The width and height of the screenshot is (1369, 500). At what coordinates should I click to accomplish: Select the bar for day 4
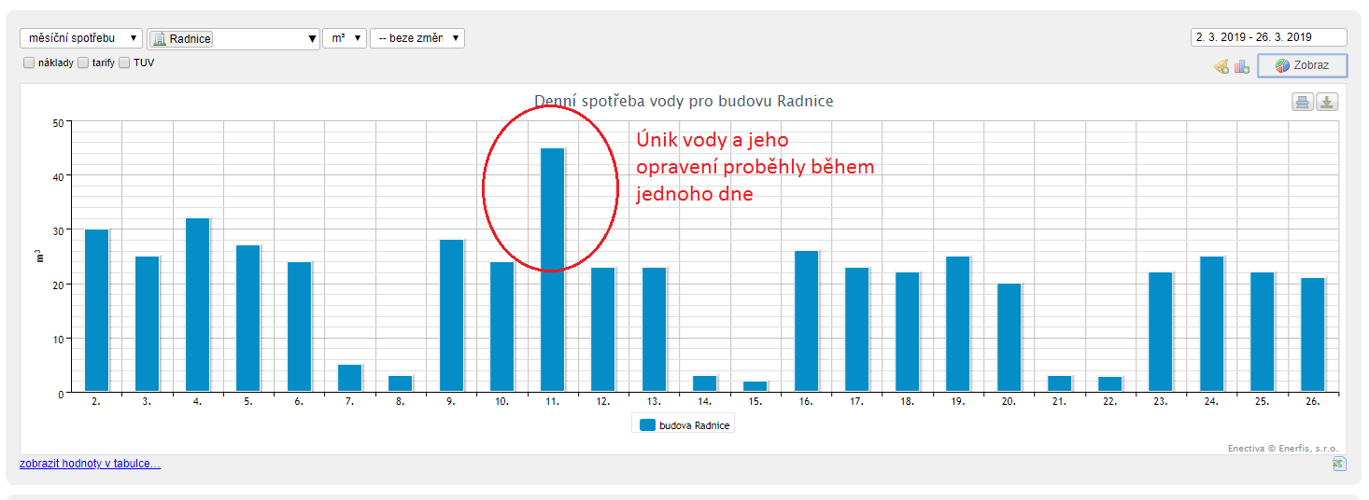coord(197,304)
